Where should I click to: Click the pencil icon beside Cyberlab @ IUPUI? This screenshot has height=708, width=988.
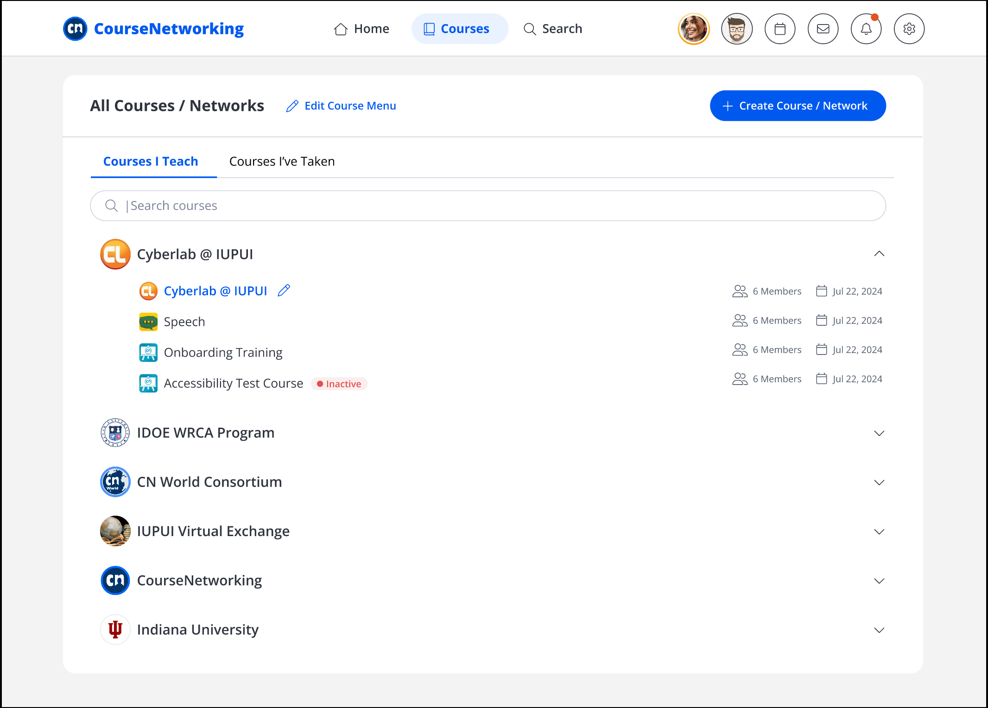pyautogui.click(x=284, y=291)
